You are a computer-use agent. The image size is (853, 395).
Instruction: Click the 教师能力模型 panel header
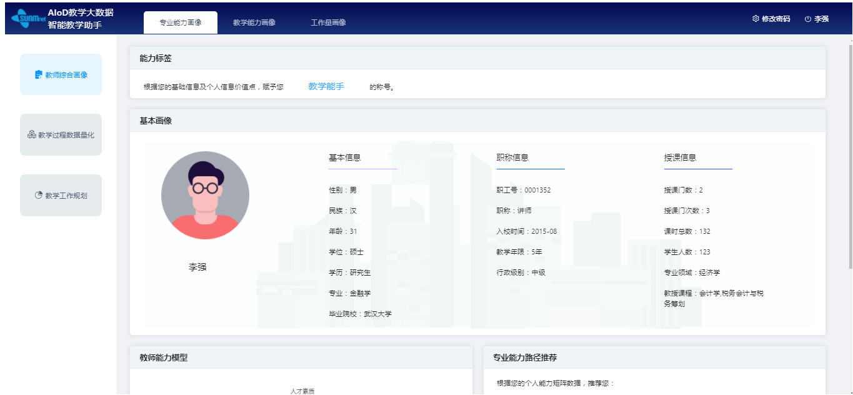pos(164,357)
